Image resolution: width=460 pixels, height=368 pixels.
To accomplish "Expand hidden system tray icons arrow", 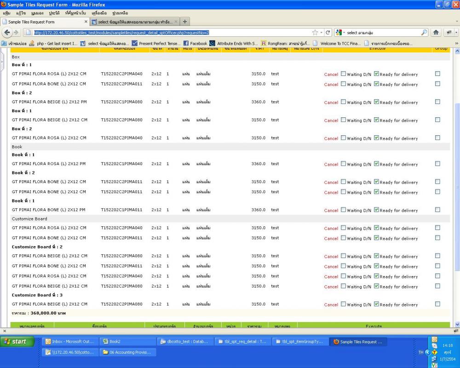I will click(428, 352).
